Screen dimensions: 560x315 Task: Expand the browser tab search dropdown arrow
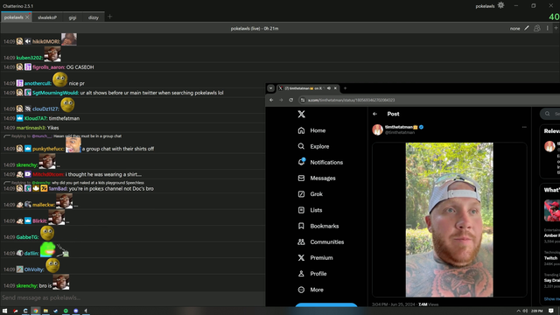(270, 88)
